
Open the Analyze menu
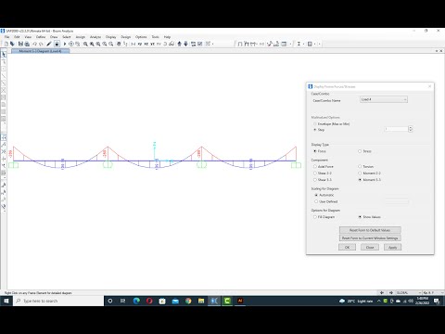[x=95, y=37]
